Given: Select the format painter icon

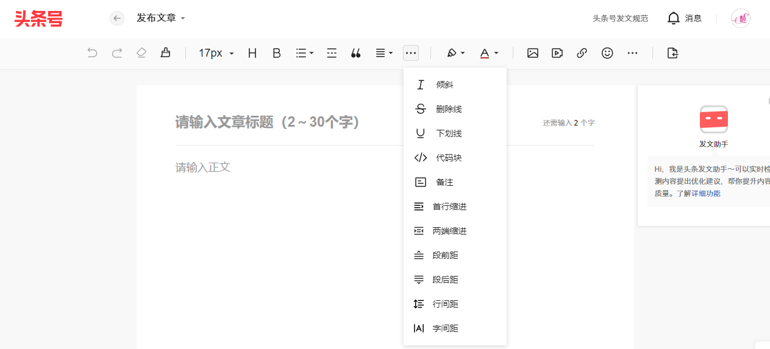Looking at the screenshot, I should coord(165,53).
